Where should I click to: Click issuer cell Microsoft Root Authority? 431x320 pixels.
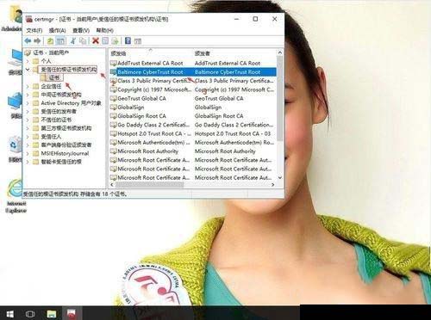coord(225,151)
